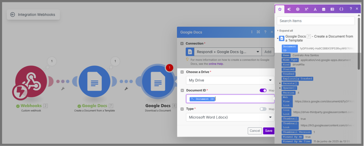The image size is (364, 146).
Task: Click the 'Custom webhook' label
Action: point(31,111)
